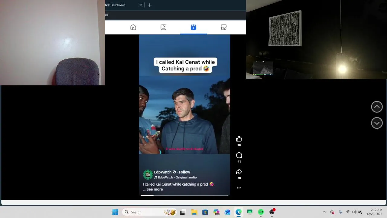Switch to Microsoft Edge in taskbar
The width and height of the screenshot is (387, 218).
click(239, 212)
